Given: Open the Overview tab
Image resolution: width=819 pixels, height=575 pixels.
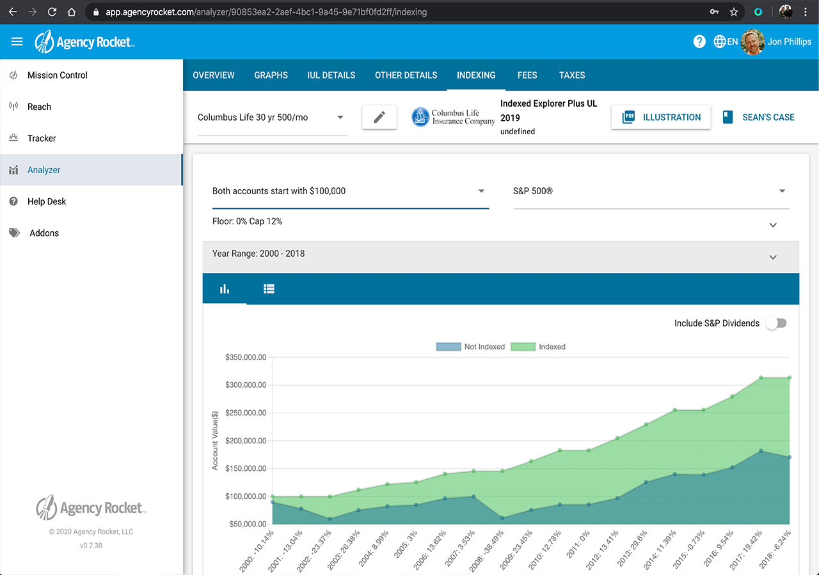Looking at the screenshot, I should (x=214, y=75).
